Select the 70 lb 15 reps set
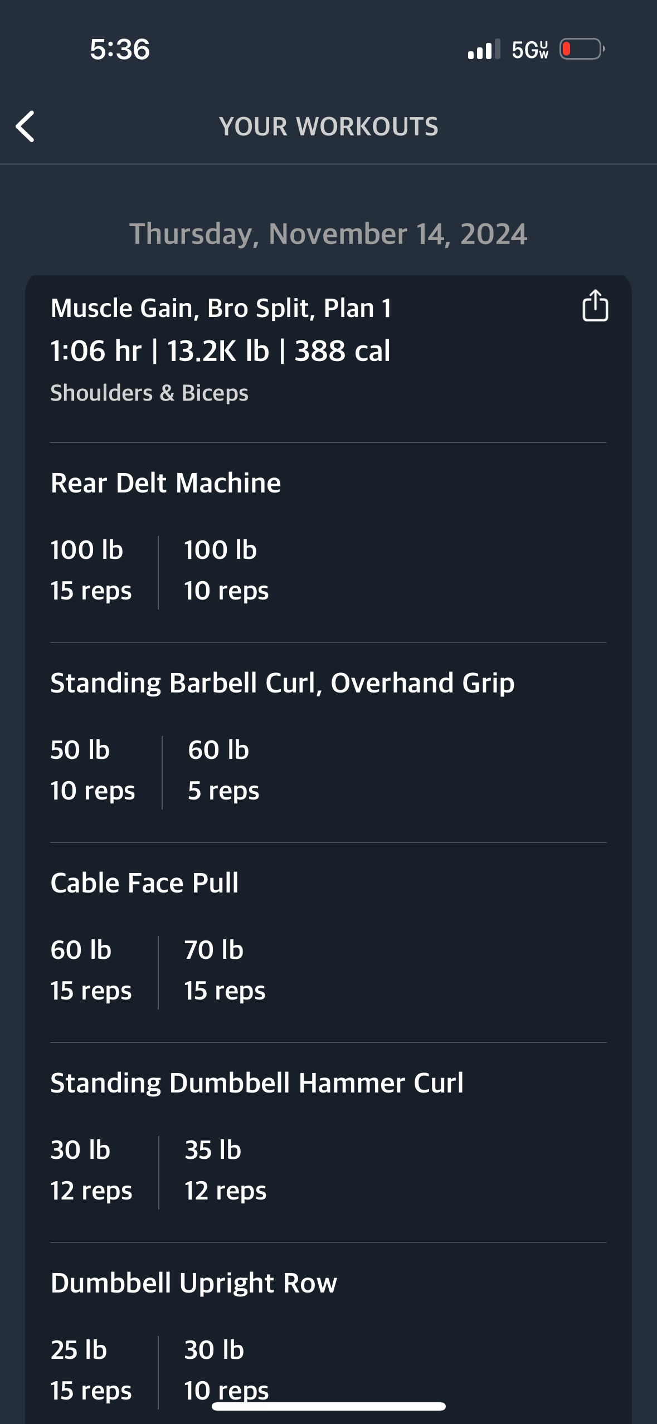657x1424 pixels. (x=225, y=970)
